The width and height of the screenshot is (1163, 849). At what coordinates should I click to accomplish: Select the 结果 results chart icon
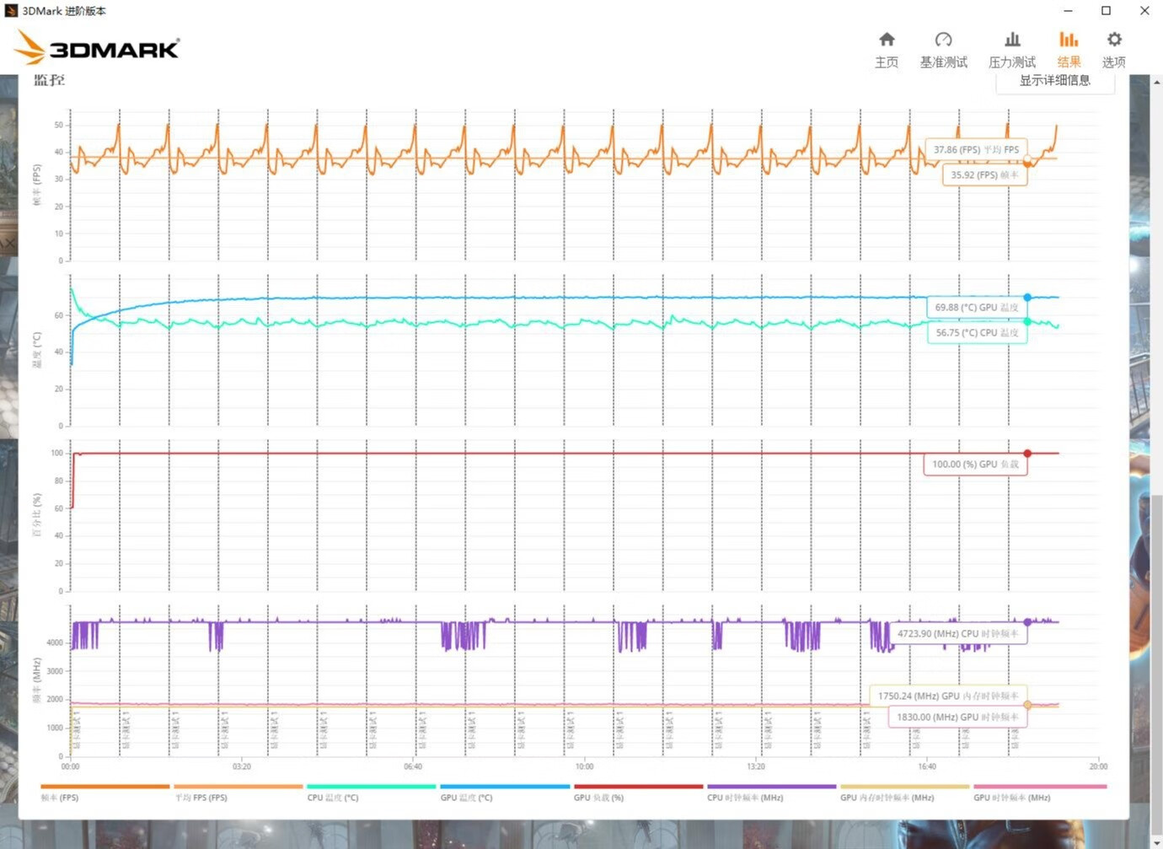1069,50
